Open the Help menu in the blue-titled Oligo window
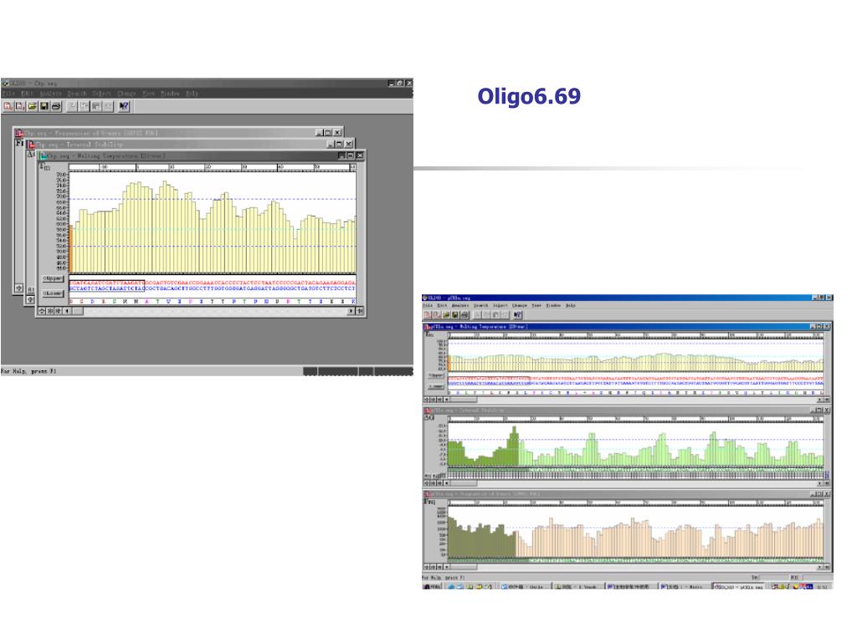 pos(571,306)
